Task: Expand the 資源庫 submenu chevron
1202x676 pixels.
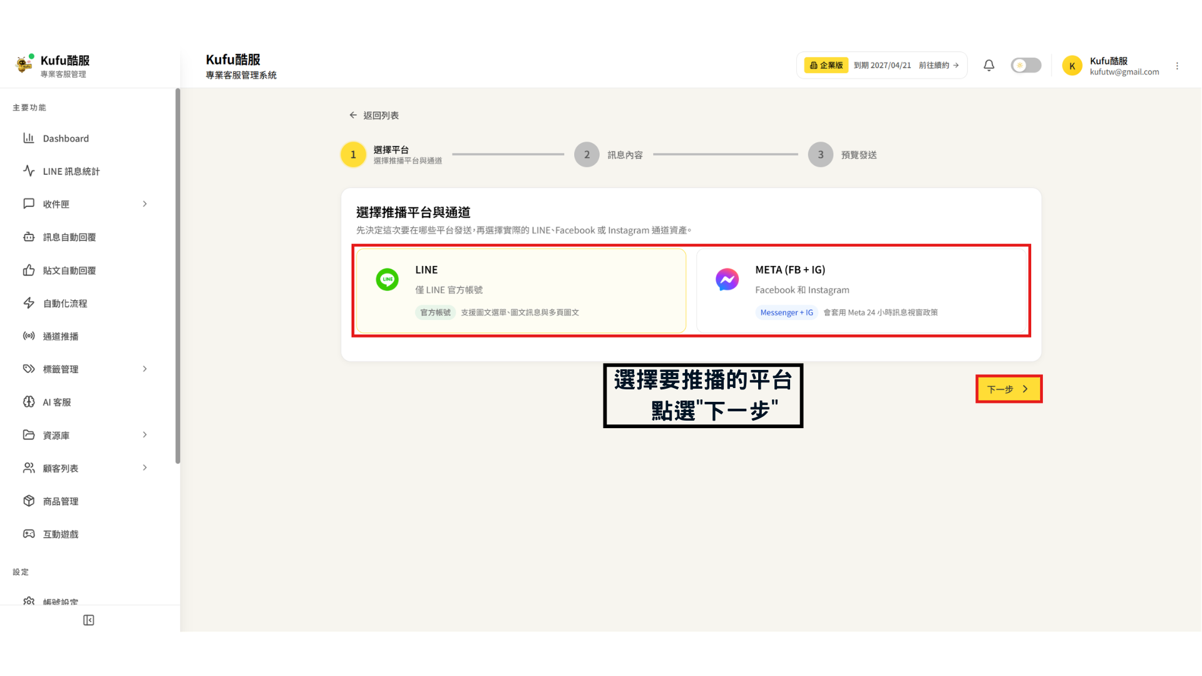Action: (x=145, y=434)
